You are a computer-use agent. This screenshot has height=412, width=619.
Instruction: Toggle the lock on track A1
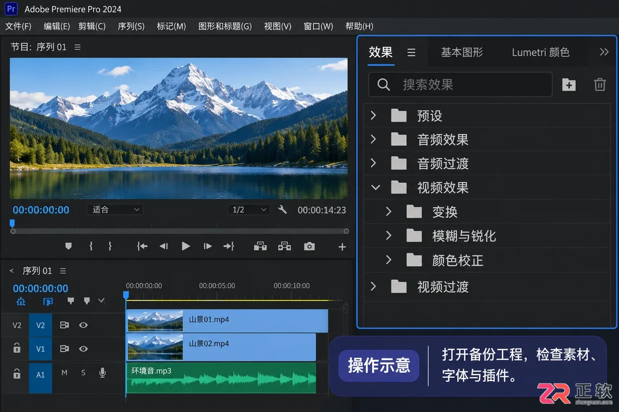[17, 373]
